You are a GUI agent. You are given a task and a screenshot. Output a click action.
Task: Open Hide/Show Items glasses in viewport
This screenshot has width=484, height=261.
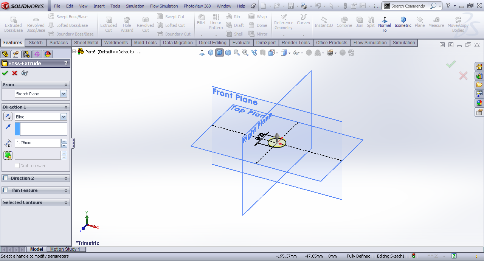[x=296, y=53]
